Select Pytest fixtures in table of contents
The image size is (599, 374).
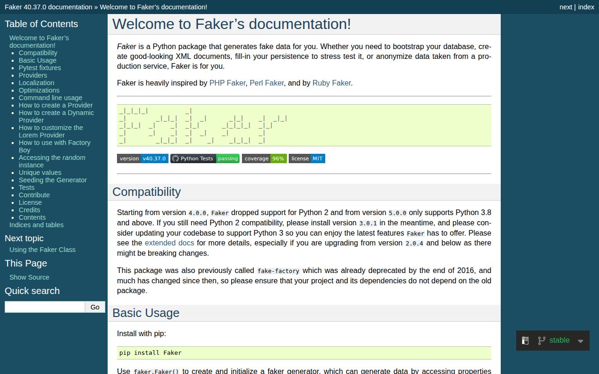click(x=40, y=68)
